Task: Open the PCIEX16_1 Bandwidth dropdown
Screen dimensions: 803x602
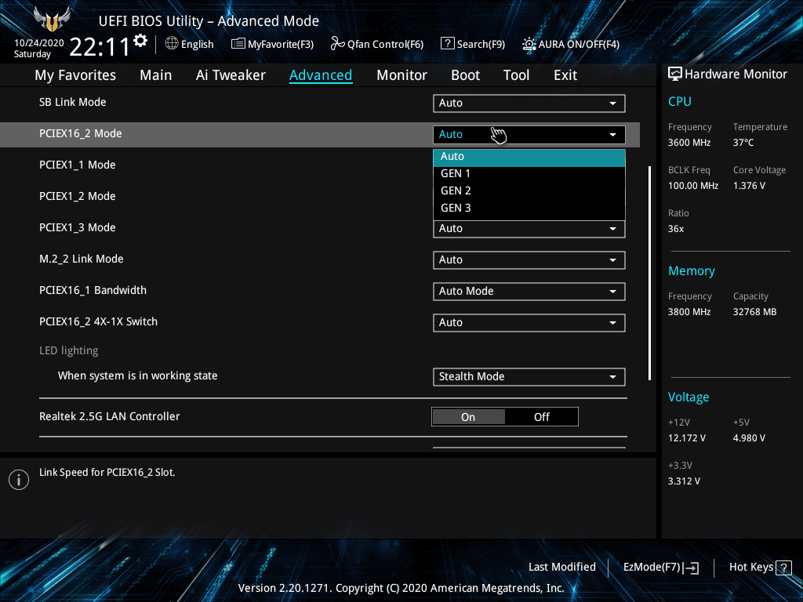Action: pyautogui.click(x=529, y=292)
